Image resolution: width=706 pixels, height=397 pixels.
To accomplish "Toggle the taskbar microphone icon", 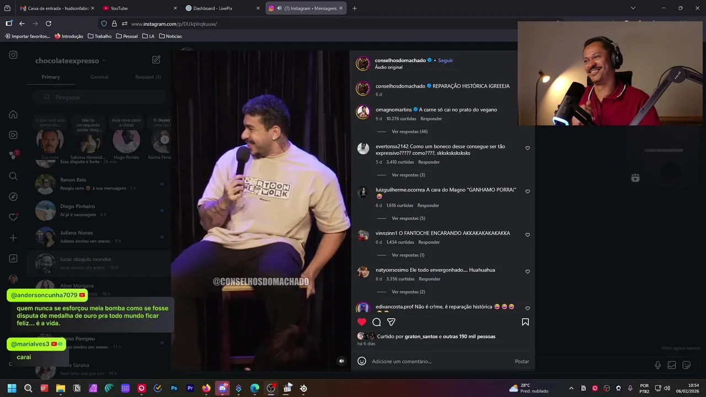I will (x=630, y=388).
